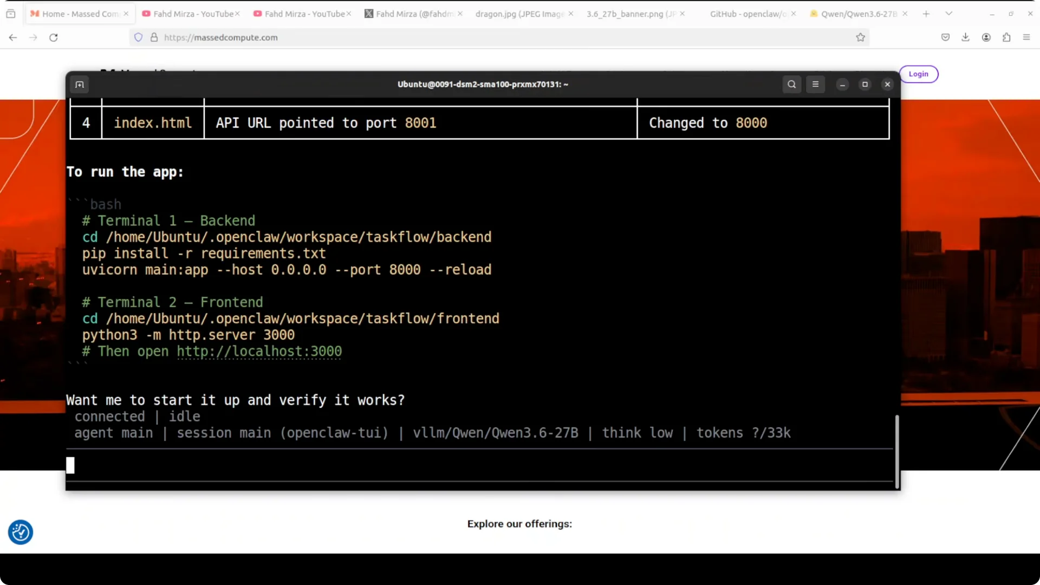Click the tracking protection shield icon
The image size is (1040, 585).
coord(139,37)
